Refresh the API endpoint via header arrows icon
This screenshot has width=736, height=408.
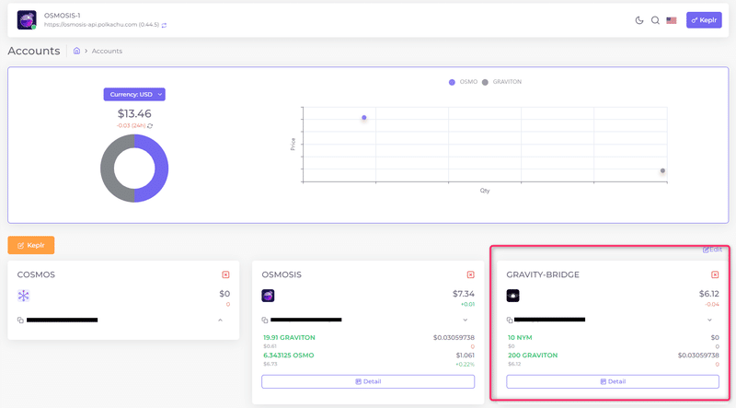point(164,26)
